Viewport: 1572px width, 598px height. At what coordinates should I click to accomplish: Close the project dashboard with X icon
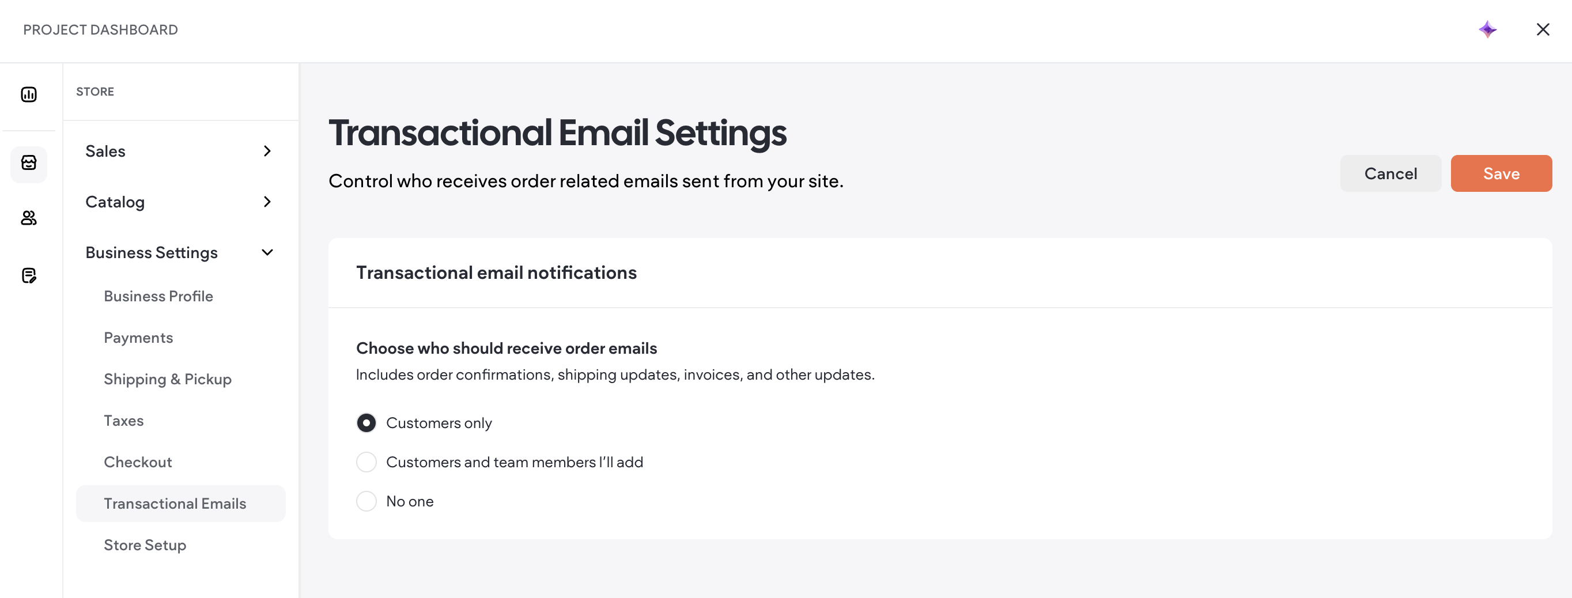pos(1543,29)
